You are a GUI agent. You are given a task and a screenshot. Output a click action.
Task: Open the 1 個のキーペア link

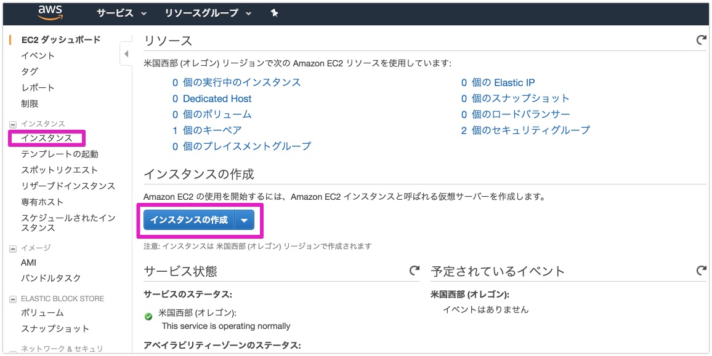tap(206, 130)
